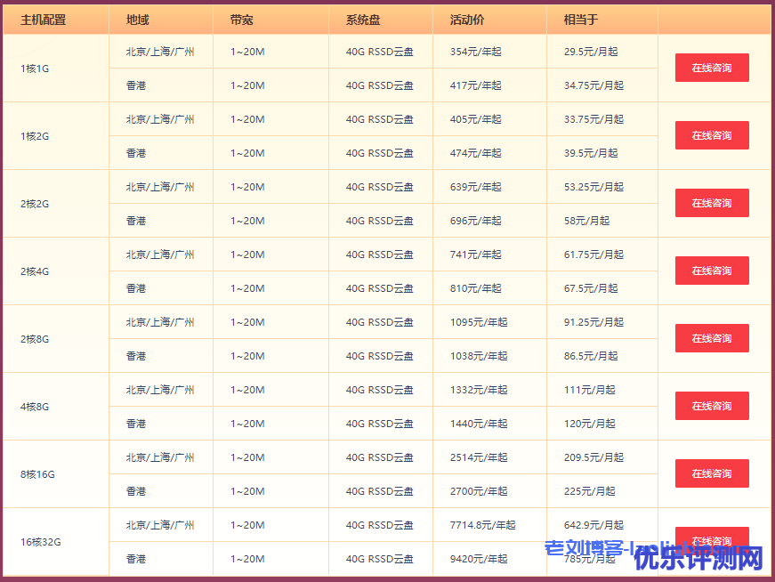Click the 2514元/年起 price
This screenshot has width=775, height=582.
click(x=479, y=457)
